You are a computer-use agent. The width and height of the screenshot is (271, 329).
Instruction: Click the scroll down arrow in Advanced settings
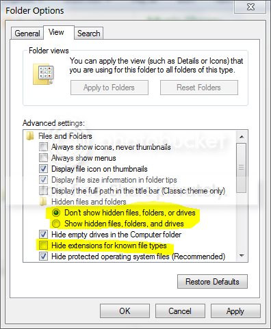242,256
